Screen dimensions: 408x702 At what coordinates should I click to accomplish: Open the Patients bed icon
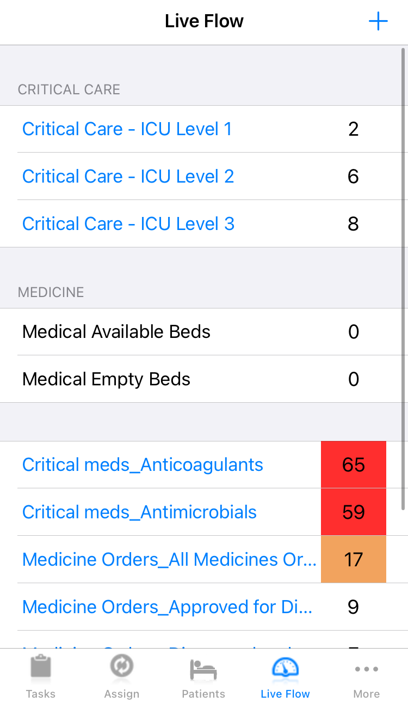203,669
